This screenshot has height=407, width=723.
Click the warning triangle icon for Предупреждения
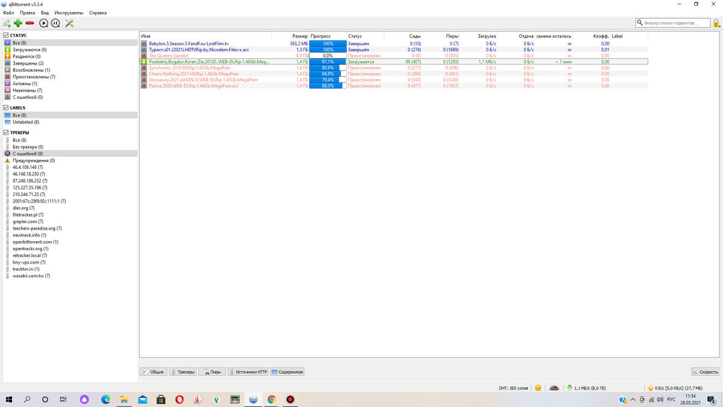coord(7,160)
